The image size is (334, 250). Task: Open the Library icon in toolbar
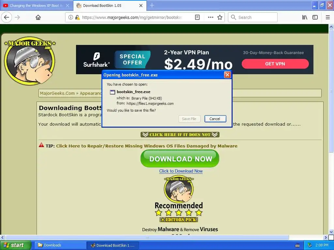coord(305,18)
